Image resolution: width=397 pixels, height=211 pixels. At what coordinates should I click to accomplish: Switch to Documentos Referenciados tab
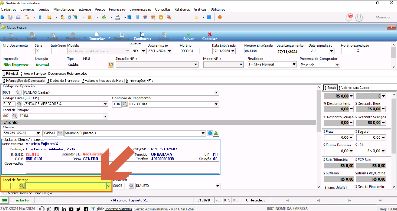68,74
